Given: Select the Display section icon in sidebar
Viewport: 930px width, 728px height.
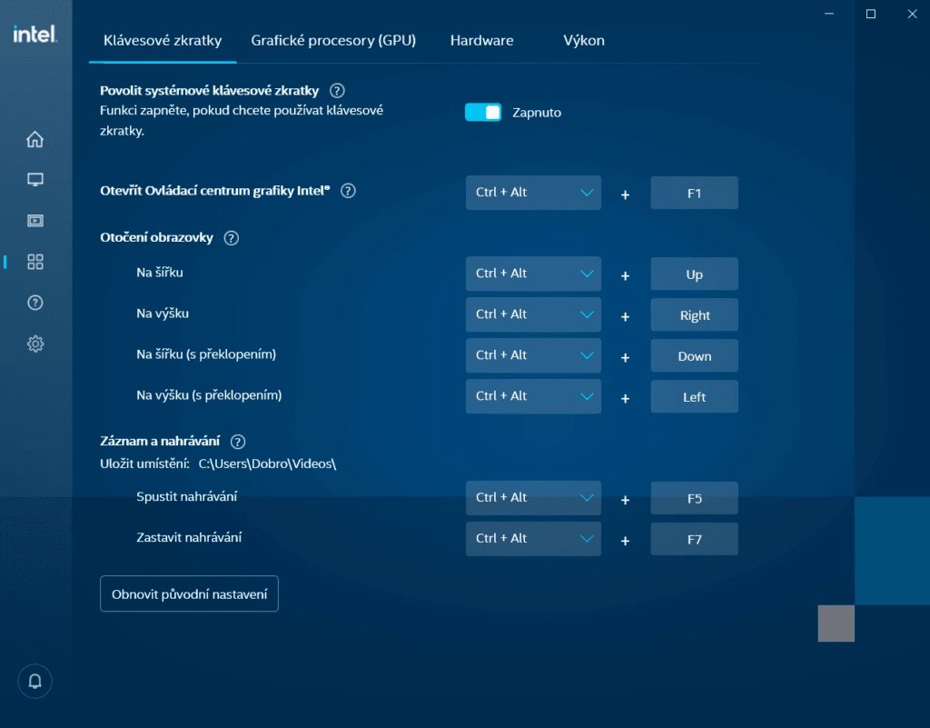Looking at the screenshot, I should coord(35,179).
